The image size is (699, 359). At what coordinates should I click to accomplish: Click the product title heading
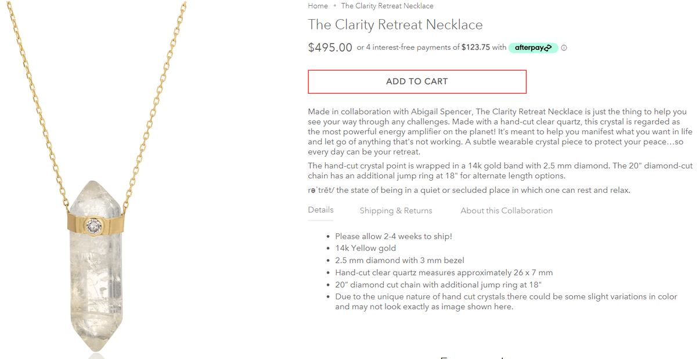tap(395, 25)
